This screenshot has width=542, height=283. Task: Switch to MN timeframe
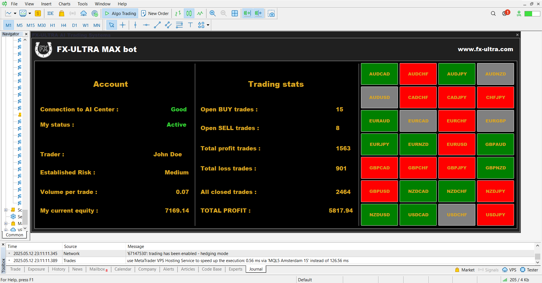point(97,25)
